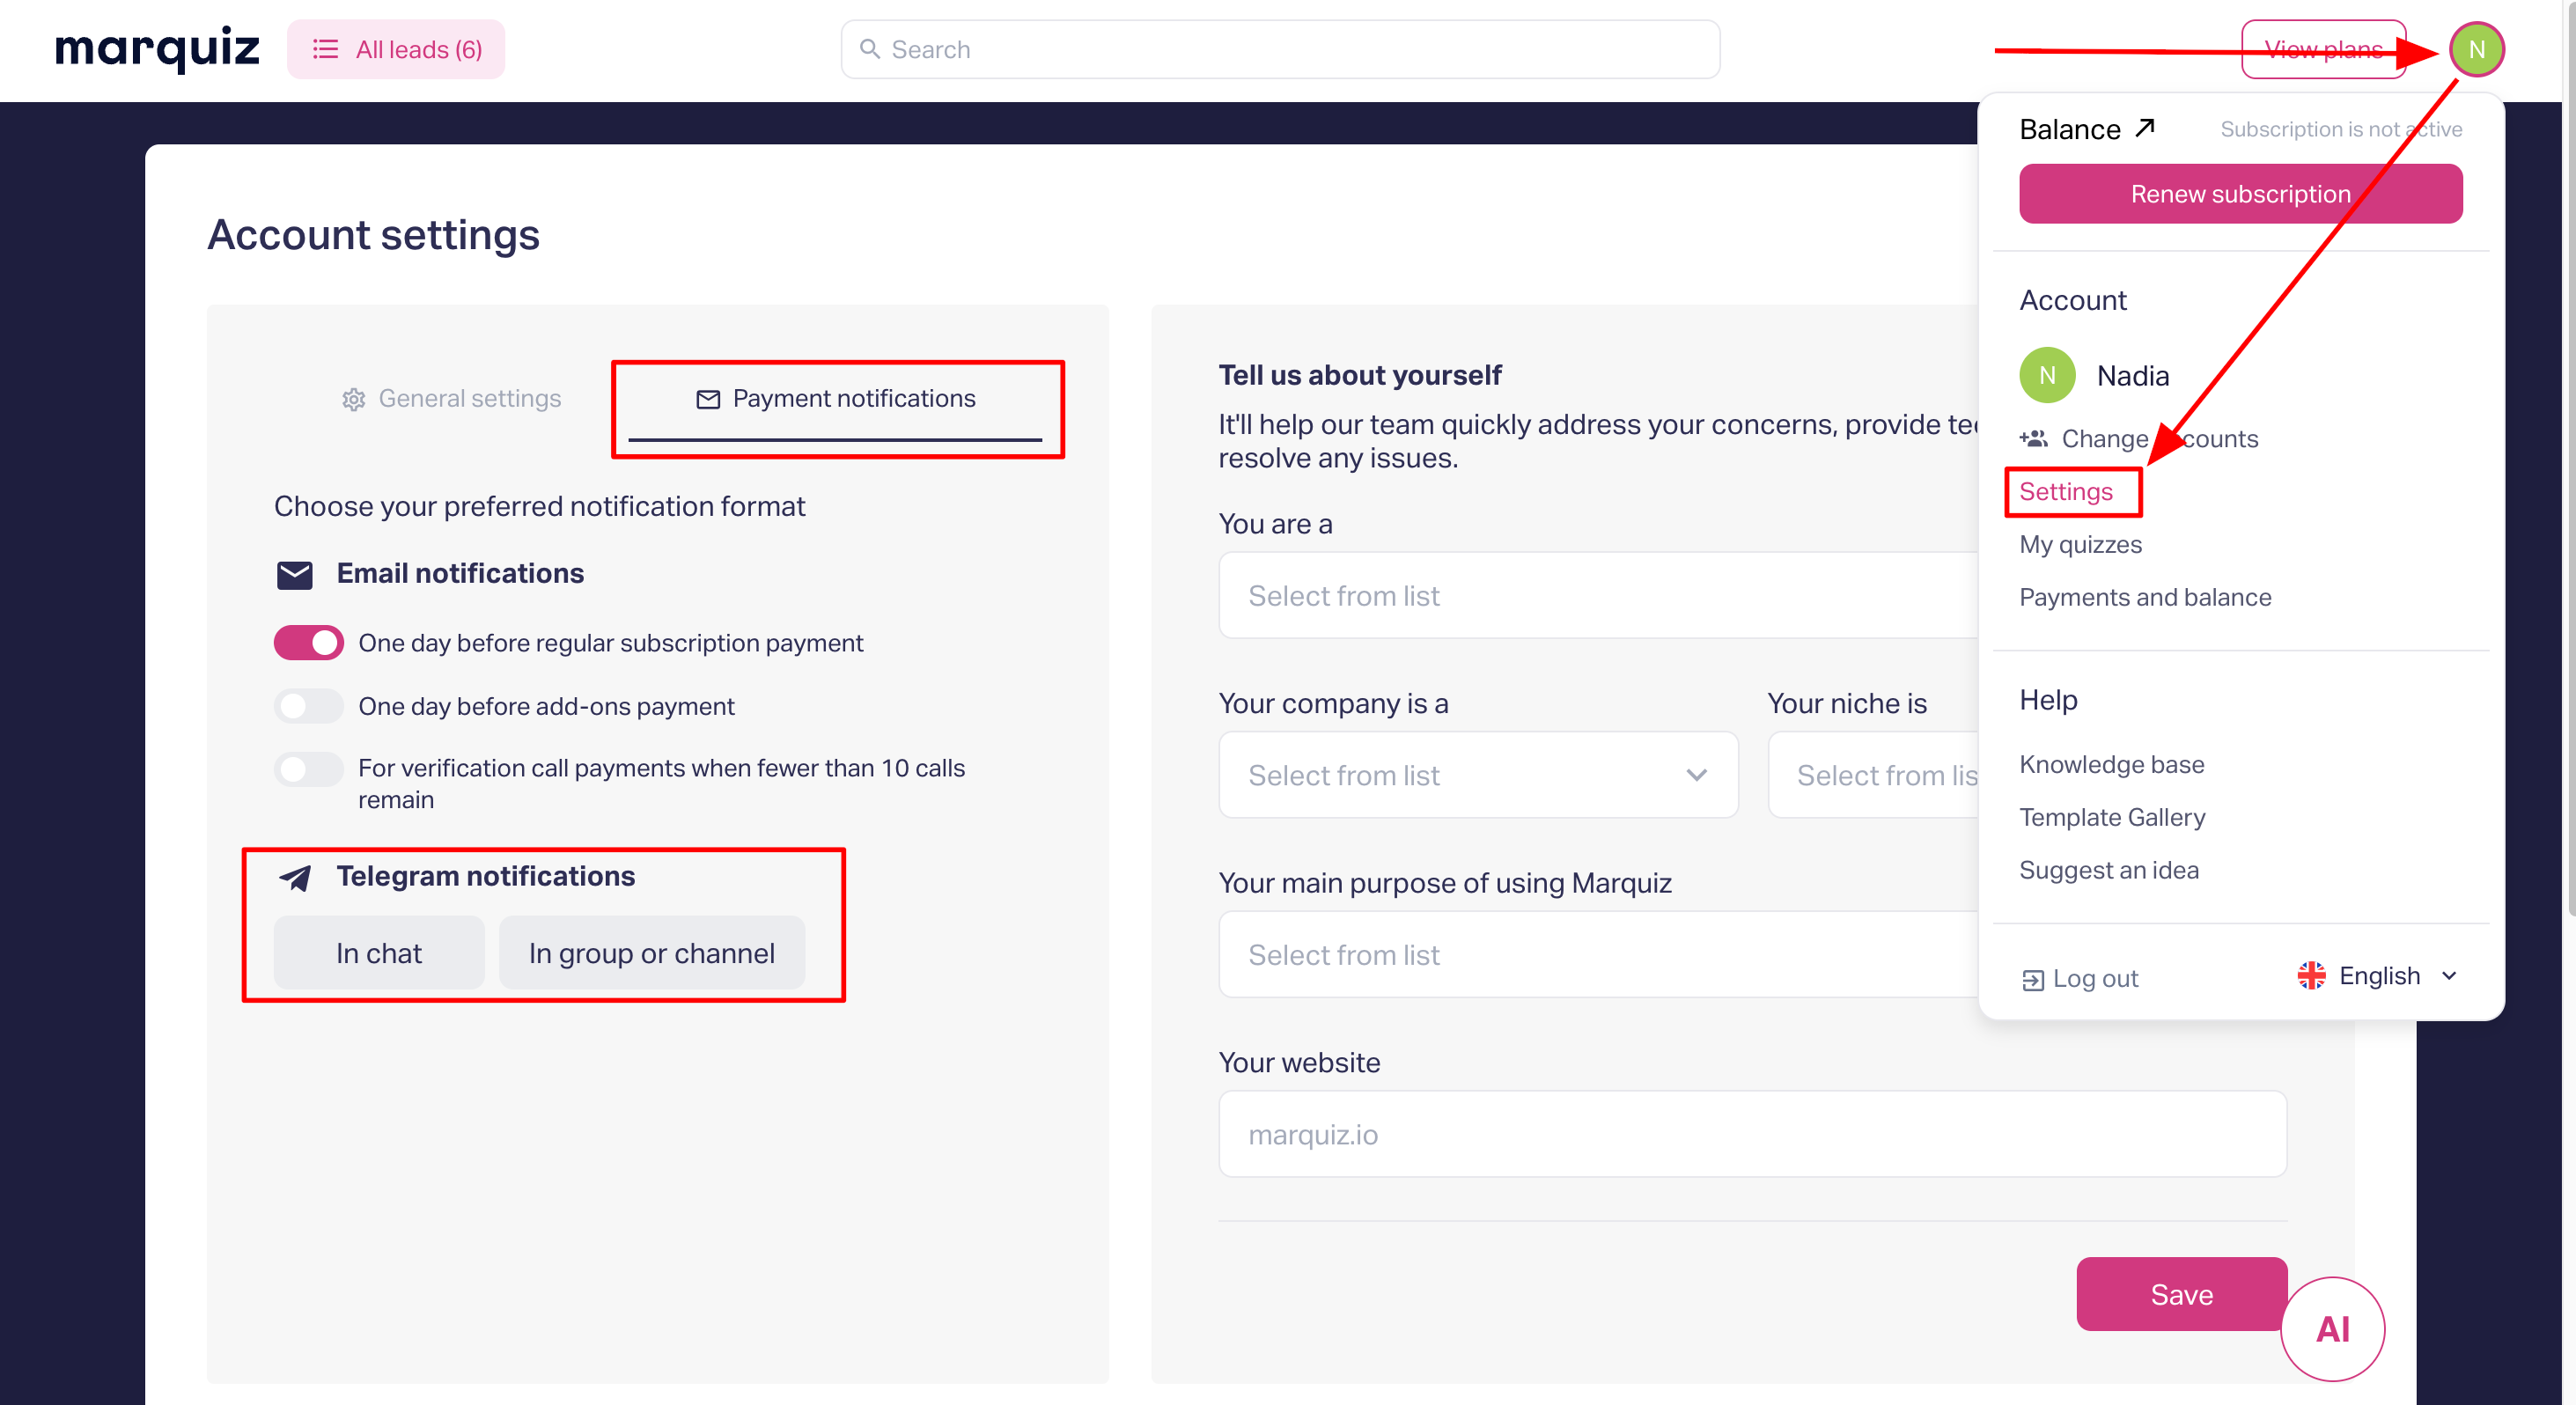Click Nadia's green account avatar
This screenshot has height=1405, width=2576.
(2047, 375)
